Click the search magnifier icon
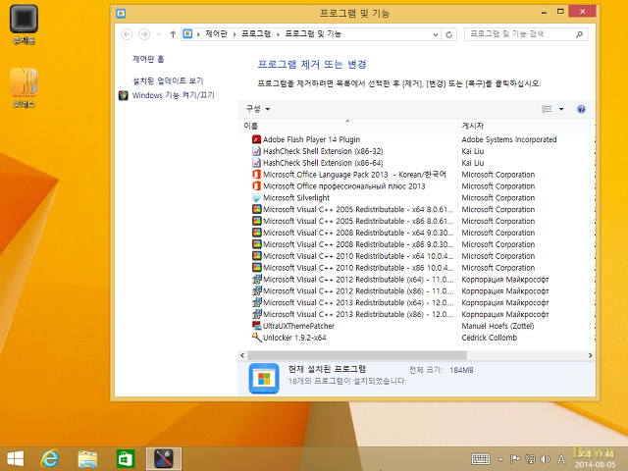 pyautogui.click(x=579, y=34)
